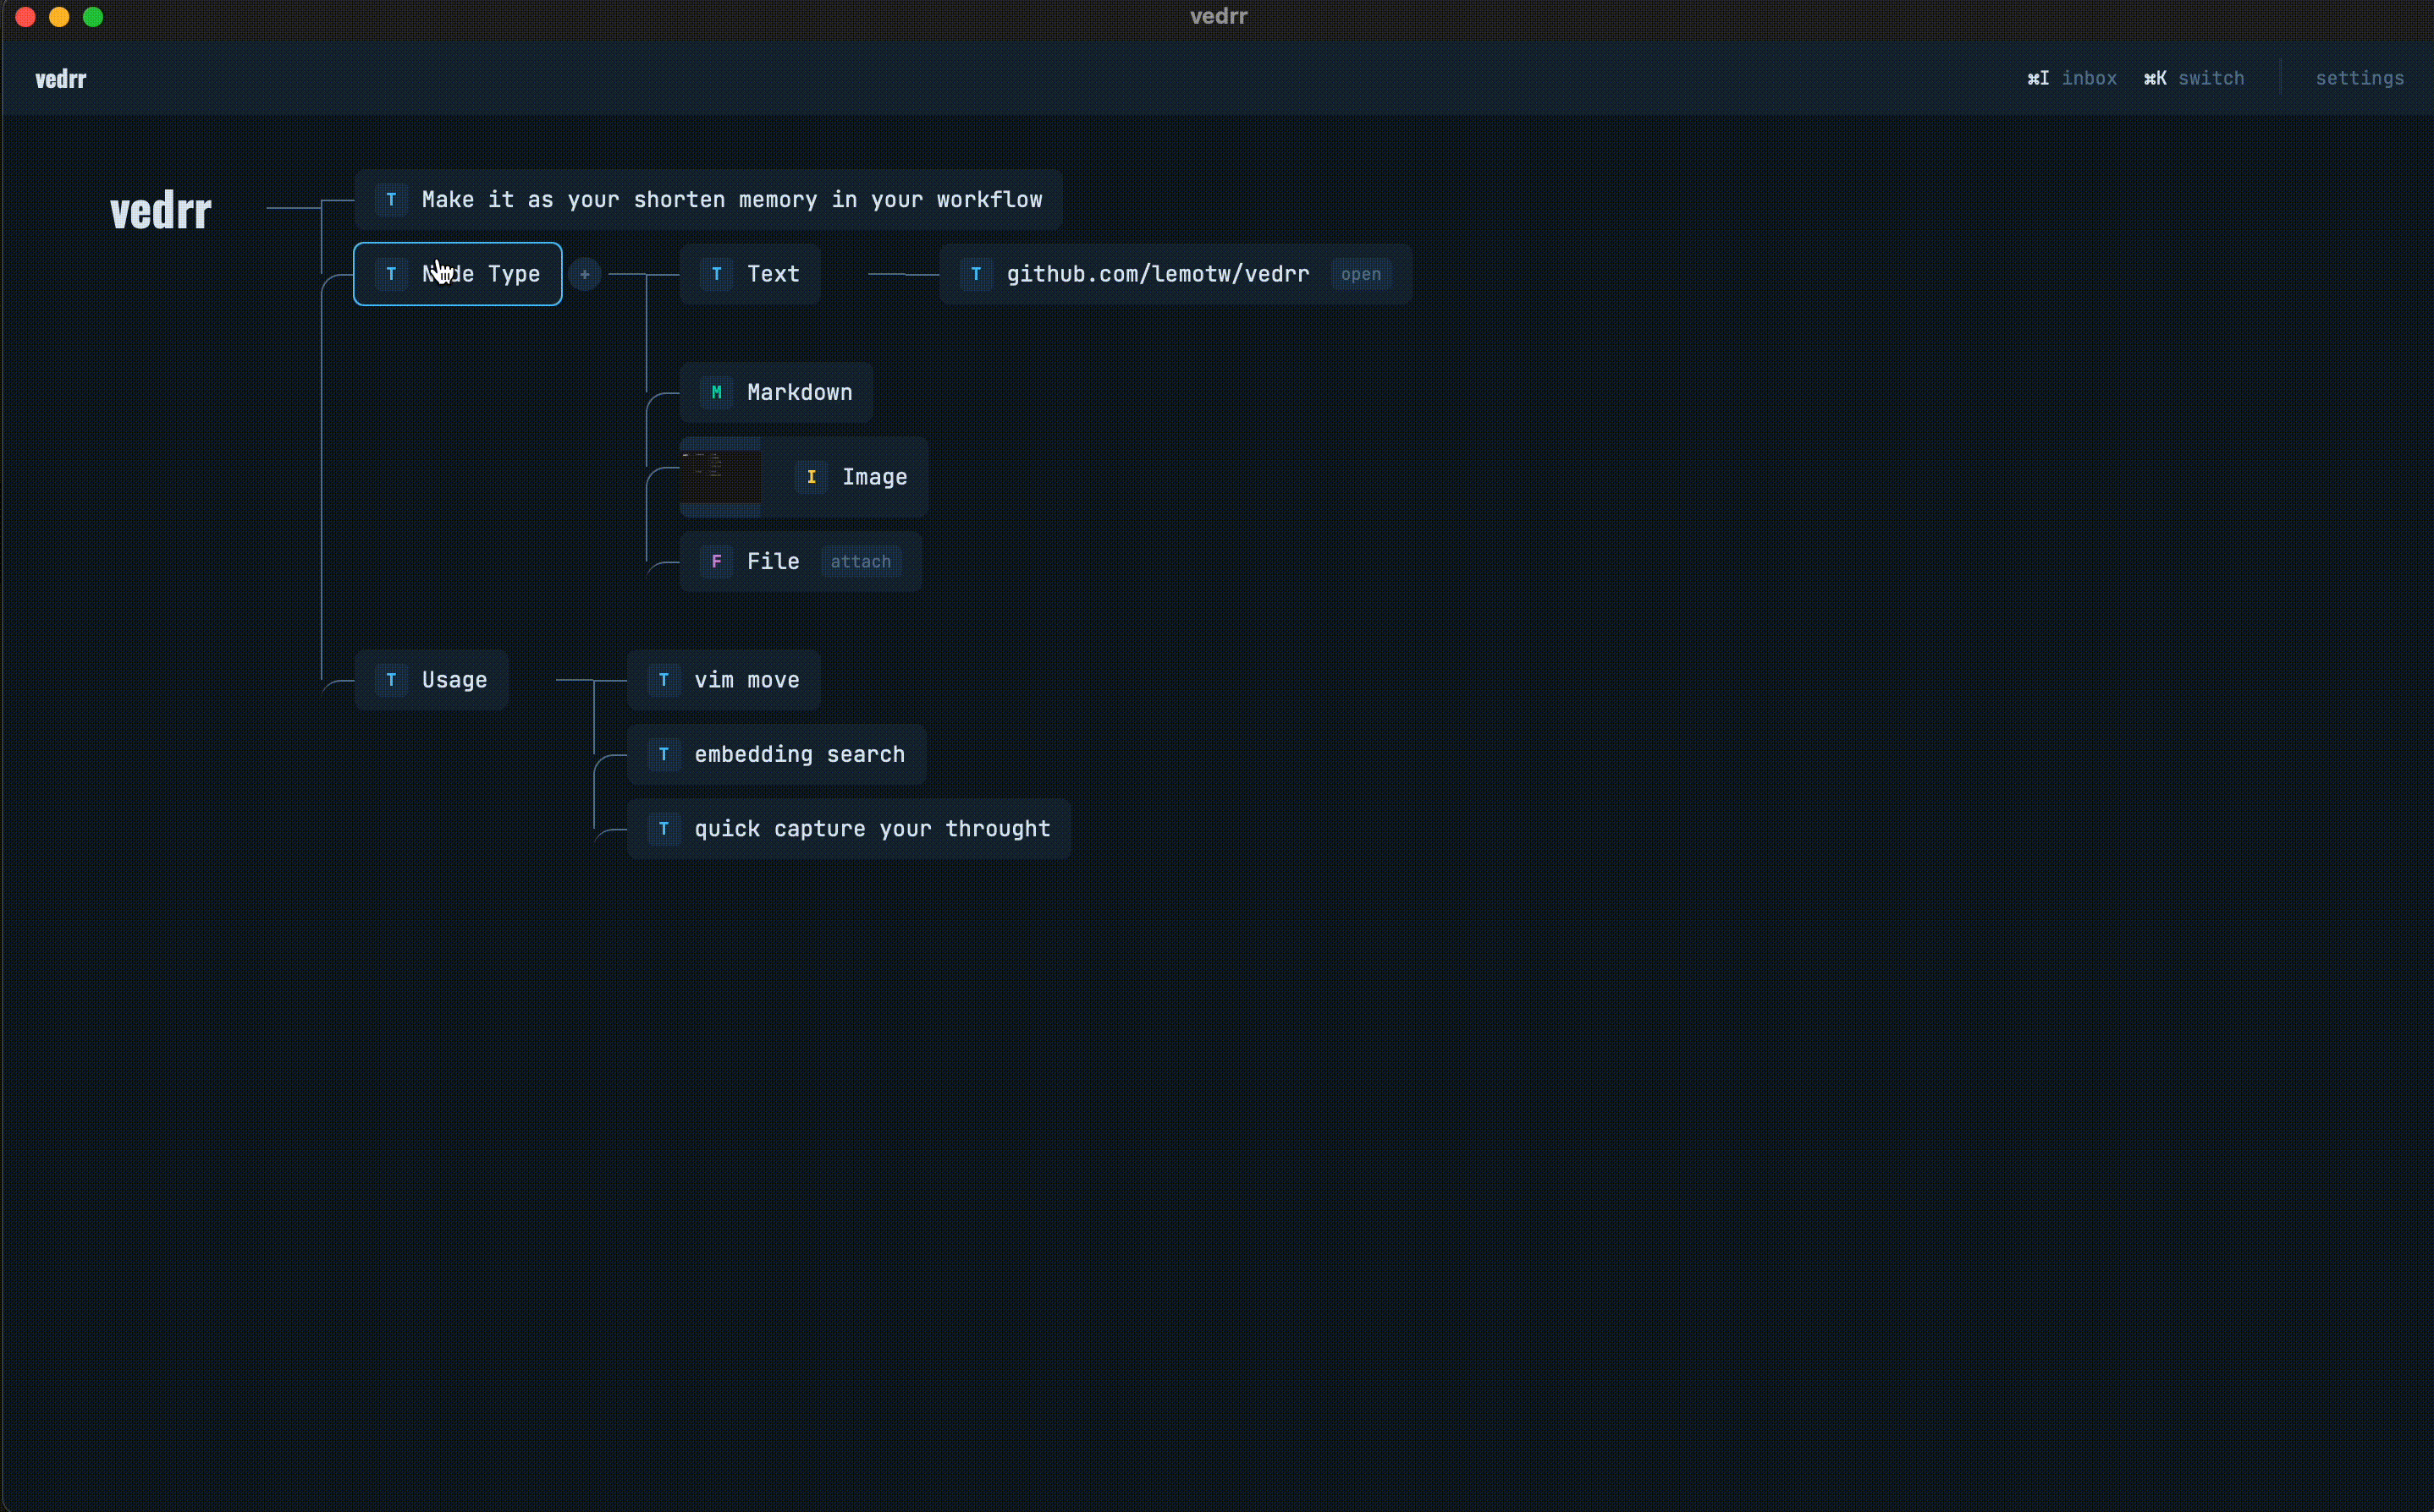2434x1512 pixels.
Task: Click the T icon on github.com node
Action: [x=976, y=274]
